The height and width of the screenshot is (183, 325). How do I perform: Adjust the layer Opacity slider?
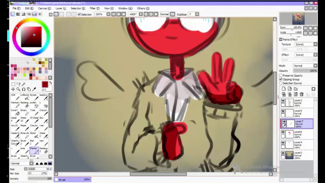tap(305, 71)
